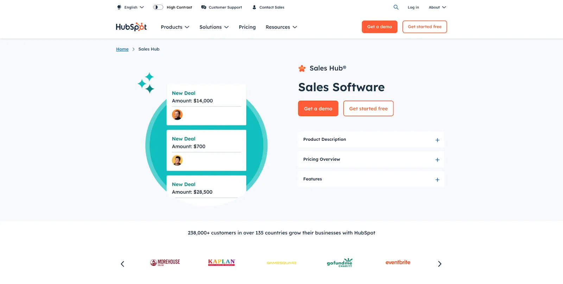Advance the customer logo carousel forward
This screenshot has width=563, height=284.
pos(439,264)
